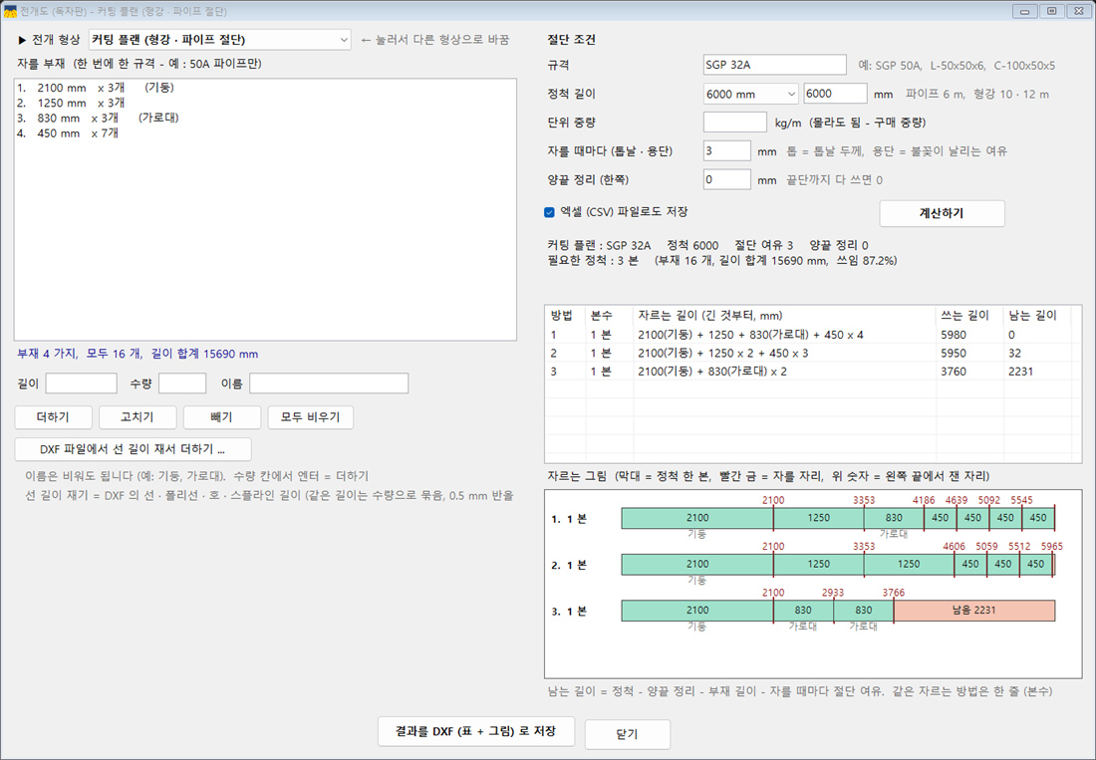Click the 부재 4 가지 summary text

pyautogui.click(x=137, y=355)
